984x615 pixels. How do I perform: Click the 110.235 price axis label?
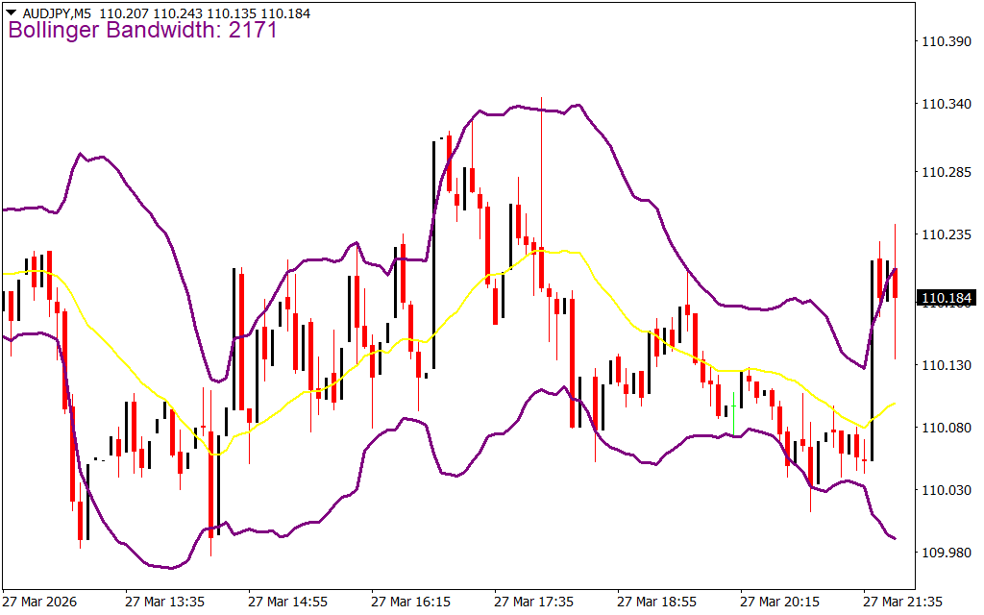tap(947, 235)
